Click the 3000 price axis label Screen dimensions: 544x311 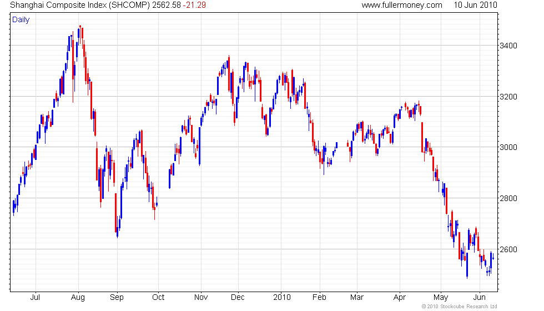[508, 148]
